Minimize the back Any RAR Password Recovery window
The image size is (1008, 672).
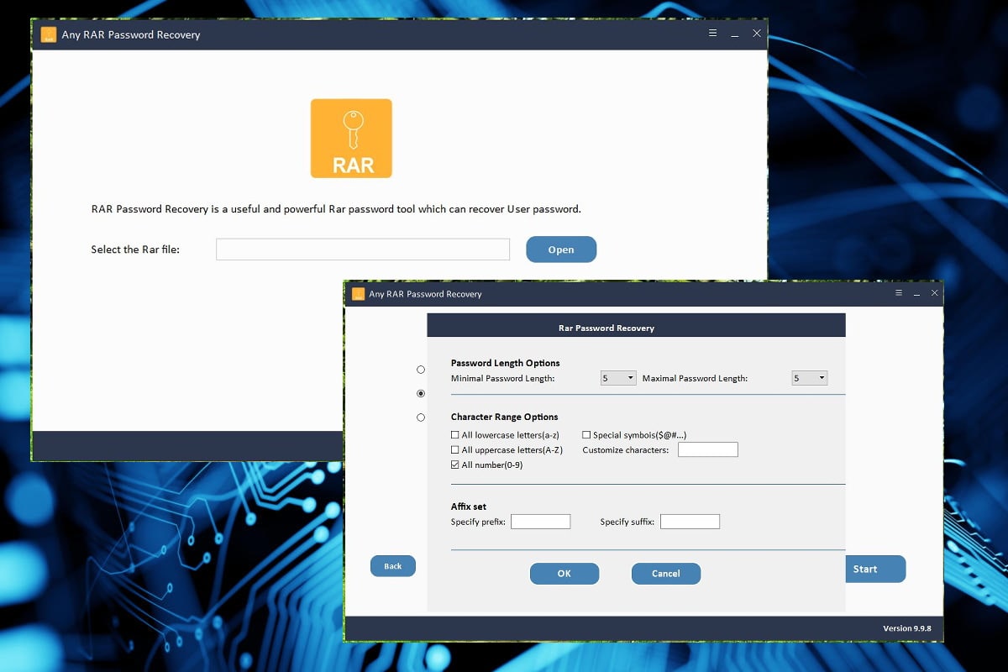[x=735, y=34]
